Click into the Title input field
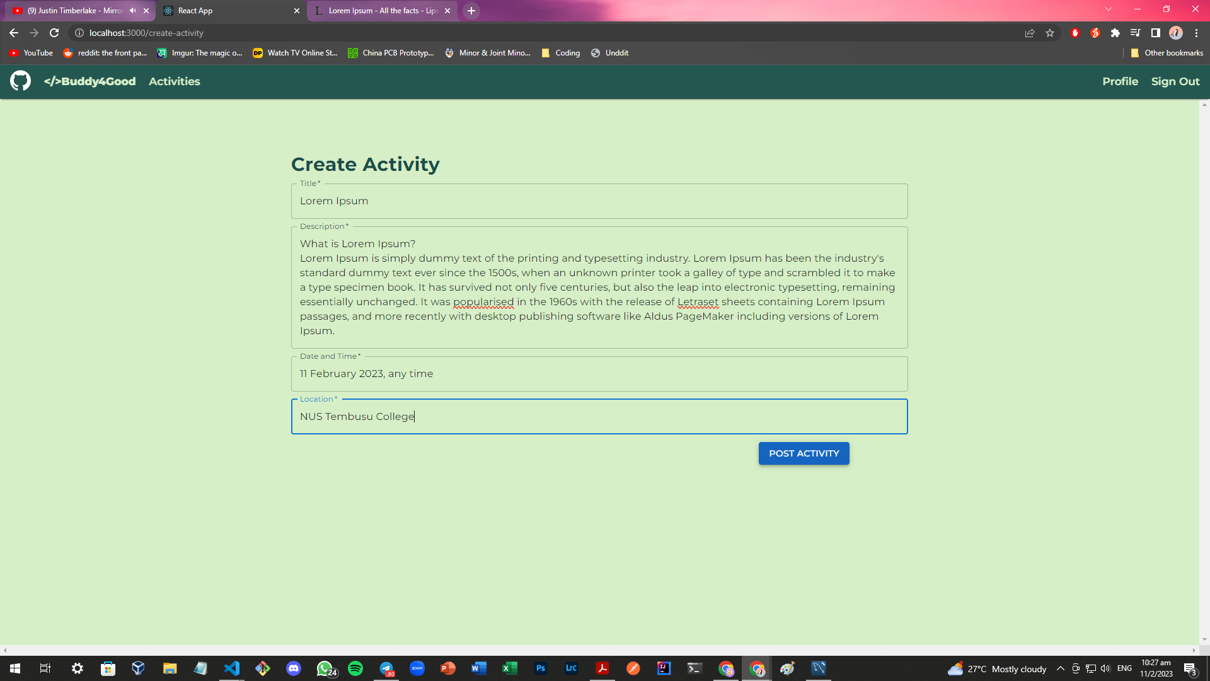 tap(599, 201)
